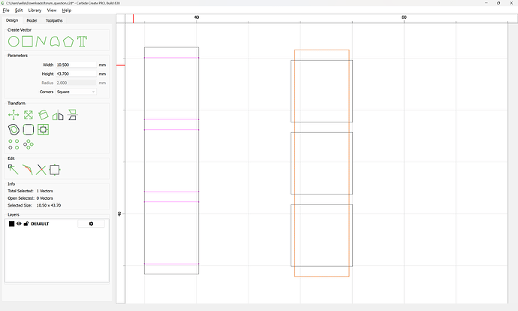
Task: Open the Corners dropdown
Action: (76, 92)
